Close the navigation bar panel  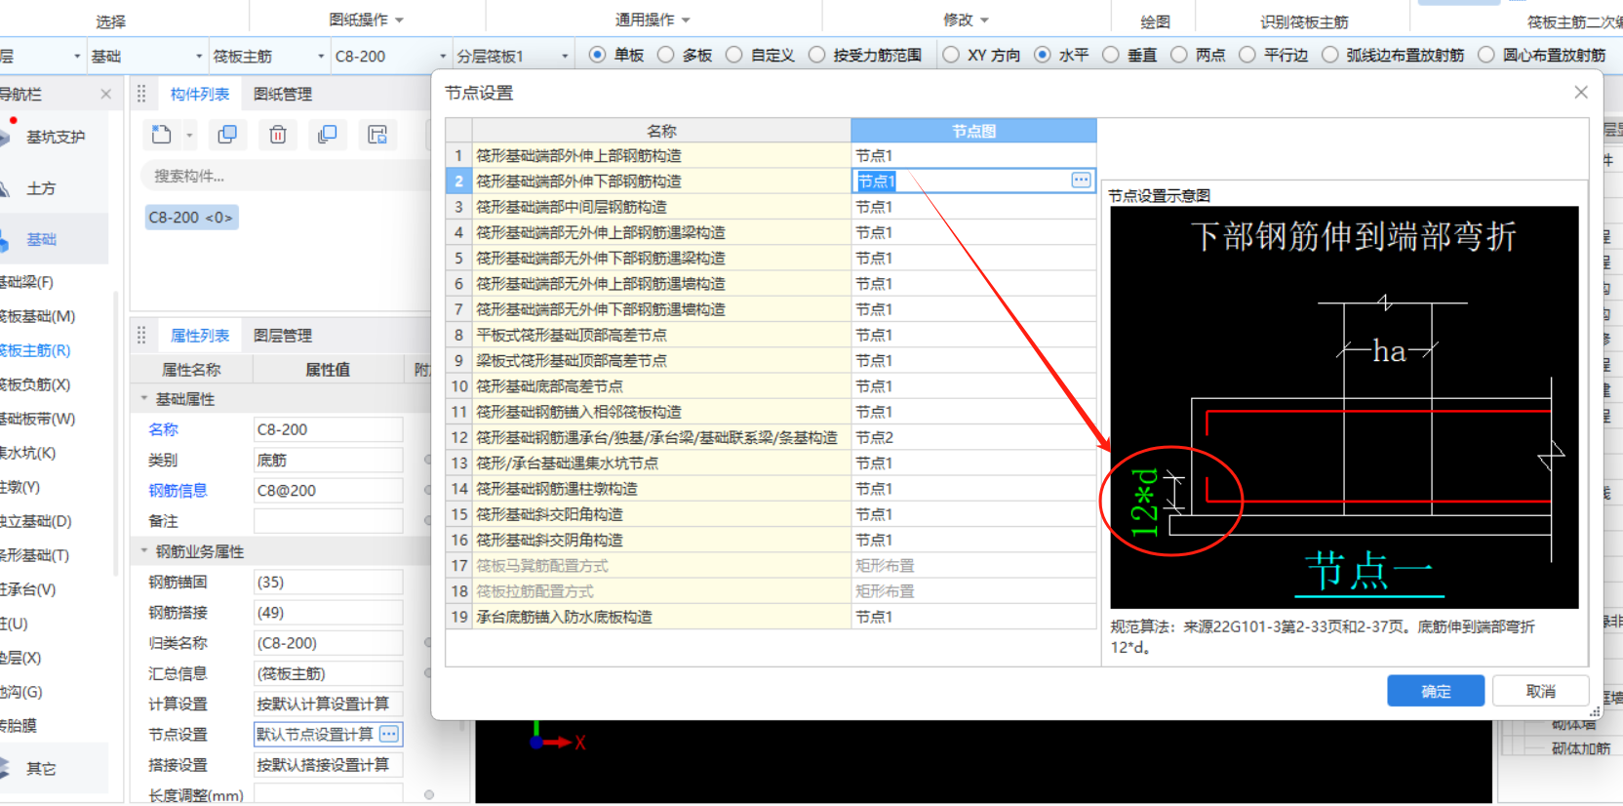click(x=105, y=94)
